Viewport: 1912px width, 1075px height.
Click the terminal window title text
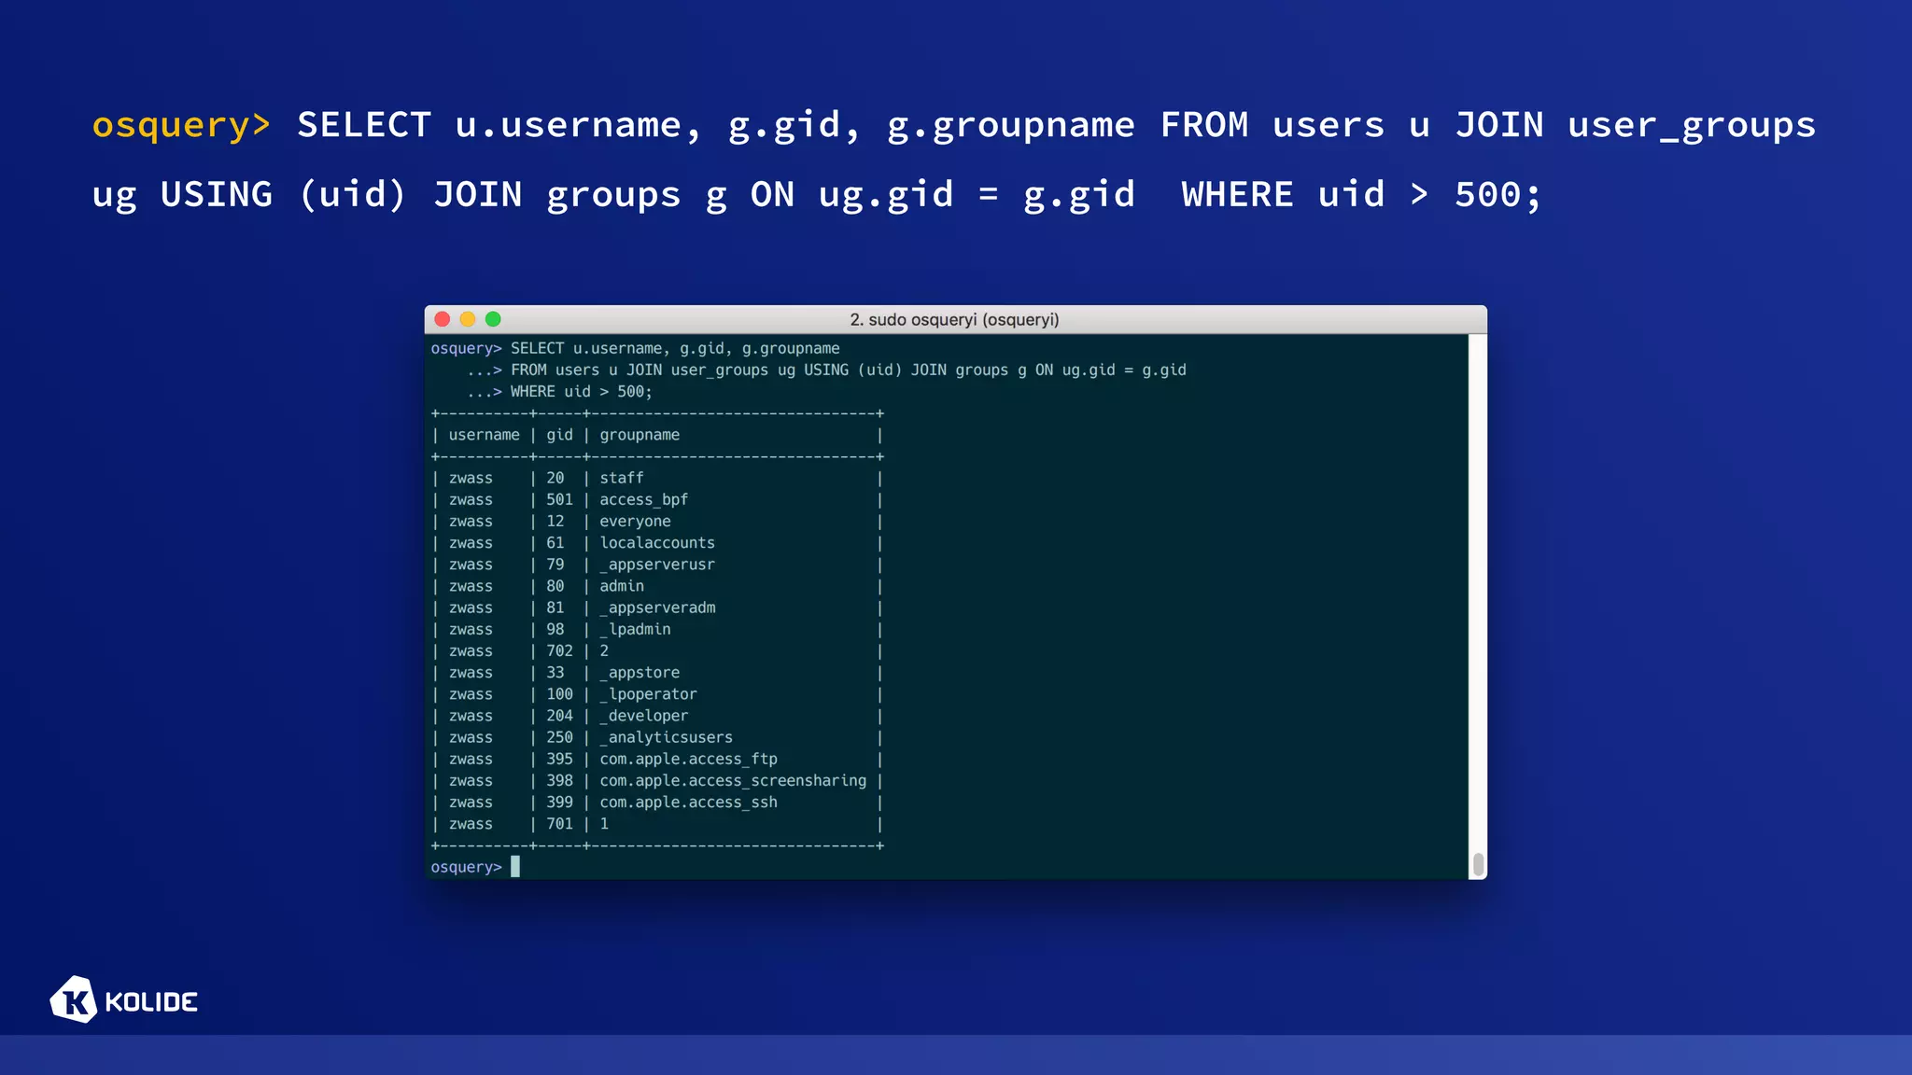coord(954,319)
